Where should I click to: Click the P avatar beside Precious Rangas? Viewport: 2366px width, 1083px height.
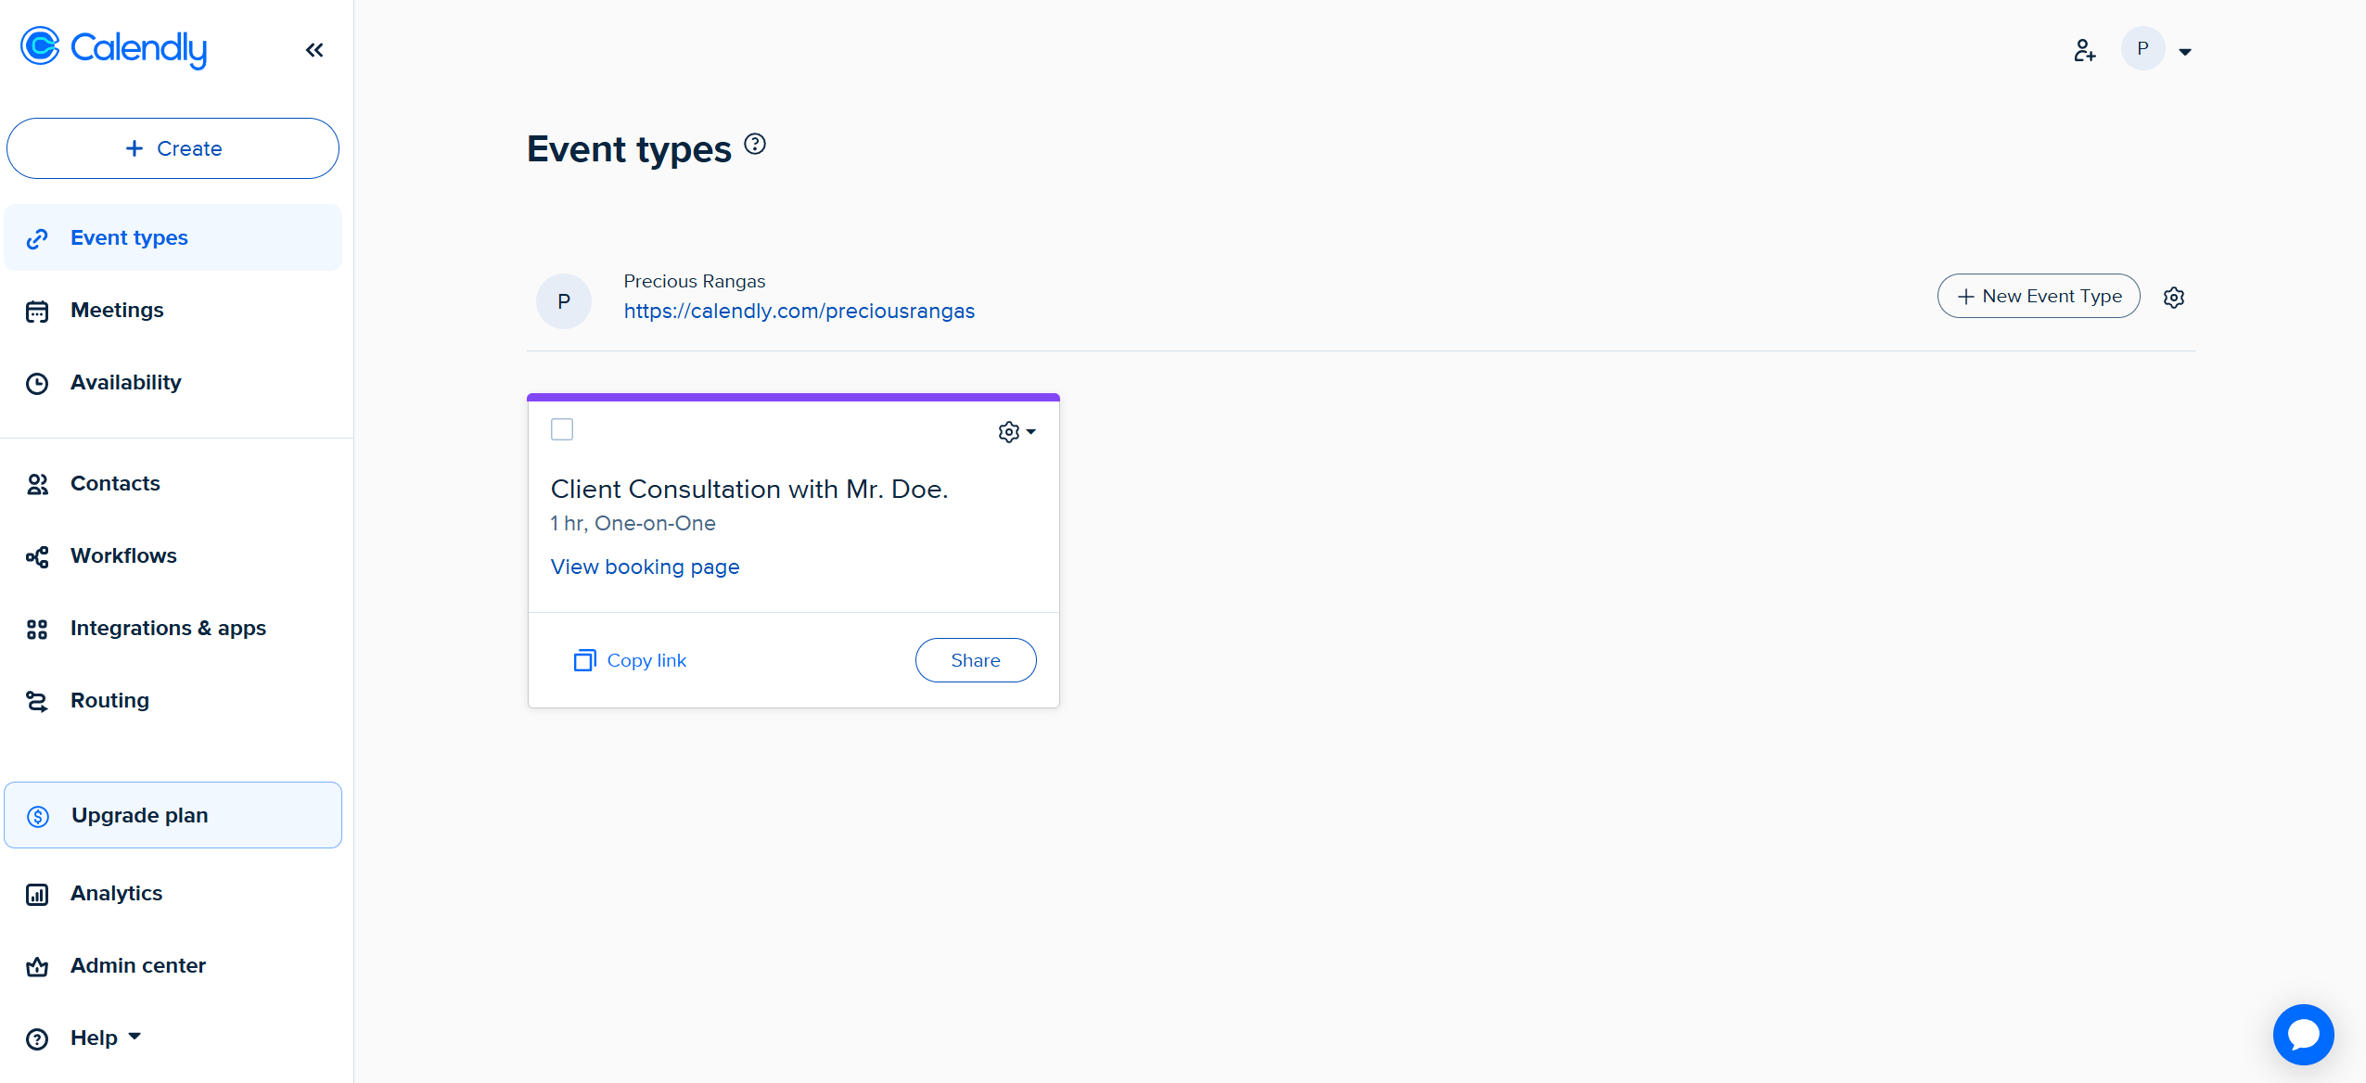[x=563, y=301]
